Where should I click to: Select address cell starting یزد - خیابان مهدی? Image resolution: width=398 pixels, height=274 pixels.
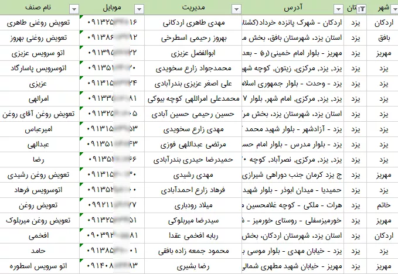[292, 251]
